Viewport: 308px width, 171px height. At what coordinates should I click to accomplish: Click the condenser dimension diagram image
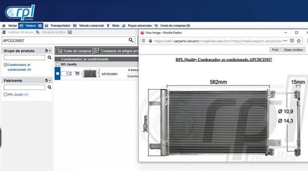pyautogui.click(x=224, y=118)
